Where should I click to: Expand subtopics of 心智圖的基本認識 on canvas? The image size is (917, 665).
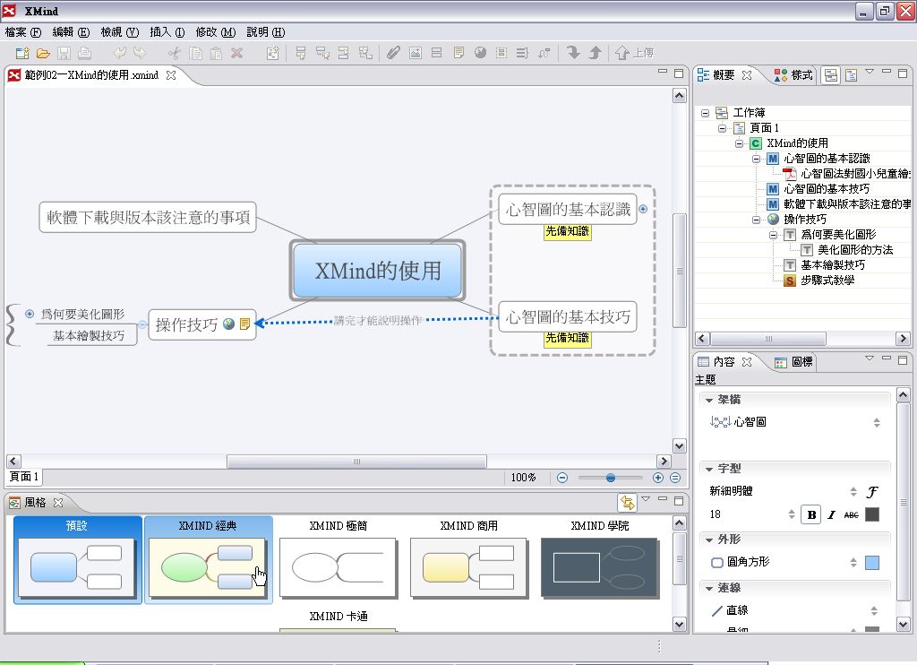pos(643,209)
